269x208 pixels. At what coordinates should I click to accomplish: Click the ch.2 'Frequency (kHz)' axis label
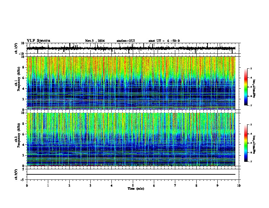tap(19, 135)
